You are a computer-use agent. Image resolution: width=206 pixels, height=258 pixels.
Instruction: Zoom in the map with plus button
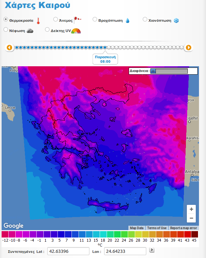(191, 209)
